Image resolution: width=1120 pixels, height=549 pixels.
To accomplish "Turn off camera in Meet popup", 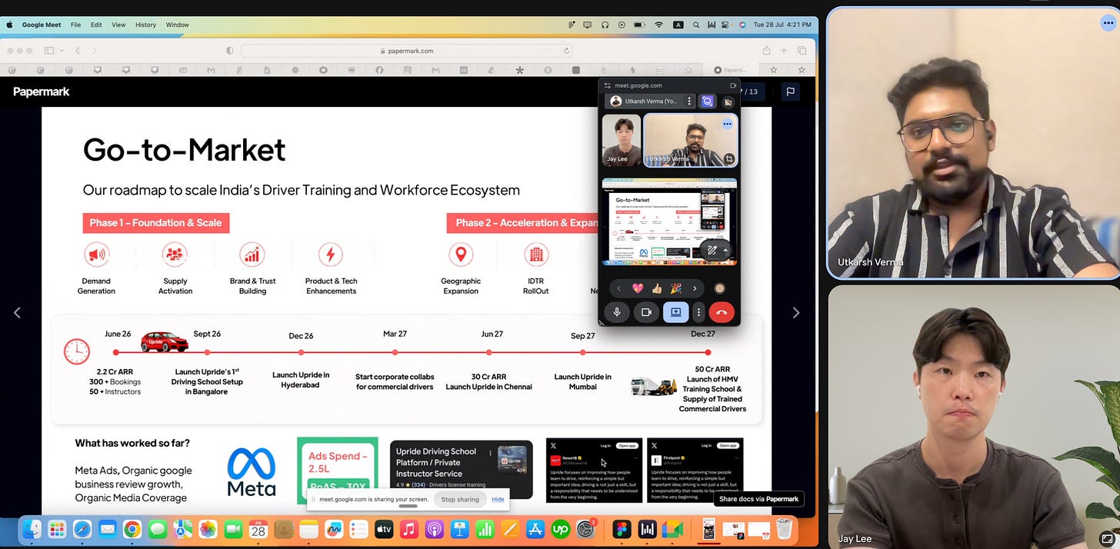I will (x=646, y=312).
